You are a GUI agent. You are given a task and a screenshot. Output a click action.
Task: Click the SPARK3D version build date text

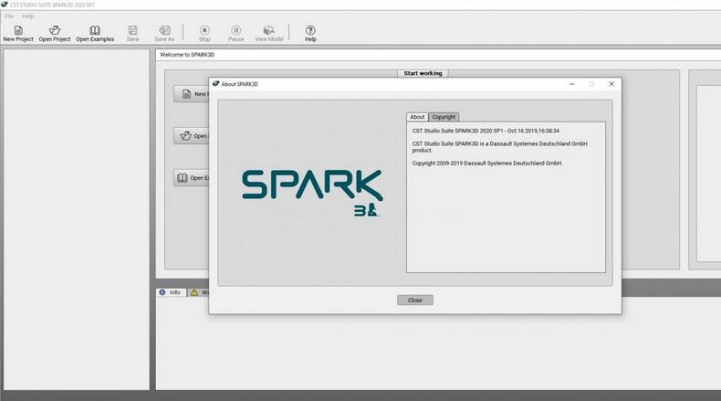point(486,131)
